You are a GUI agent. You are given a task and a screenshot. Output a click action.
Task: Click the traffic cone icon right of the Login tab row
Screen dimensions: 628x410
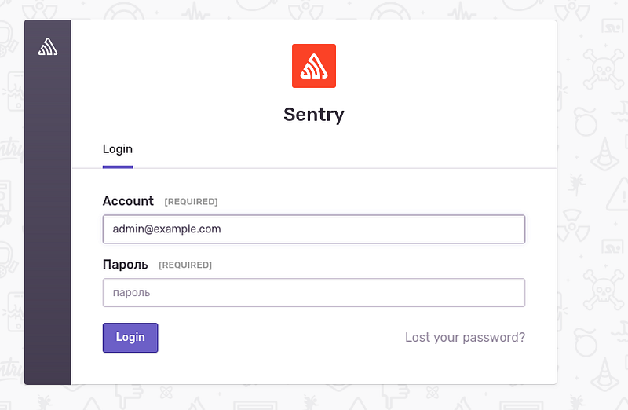coord(605,154)
